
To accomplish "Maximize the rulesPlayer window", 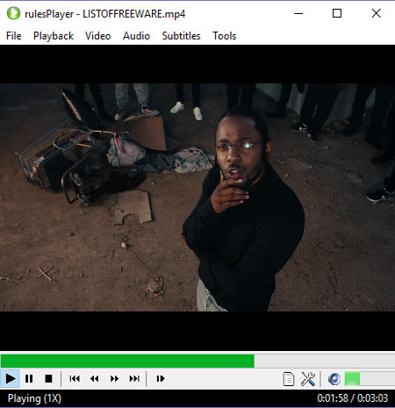I will point(337,13).
